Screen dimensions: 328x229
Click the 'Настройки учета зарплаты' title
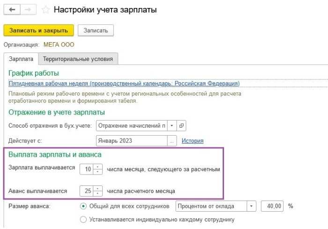pyautogui.click(x=105, y=10)
